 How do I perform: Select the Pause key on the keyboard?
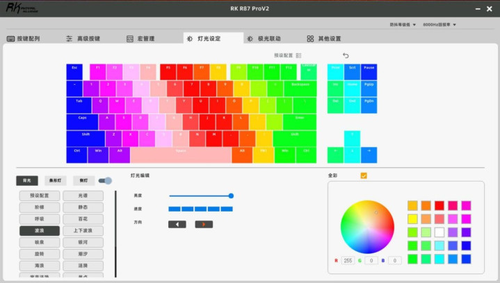point(369,72)
